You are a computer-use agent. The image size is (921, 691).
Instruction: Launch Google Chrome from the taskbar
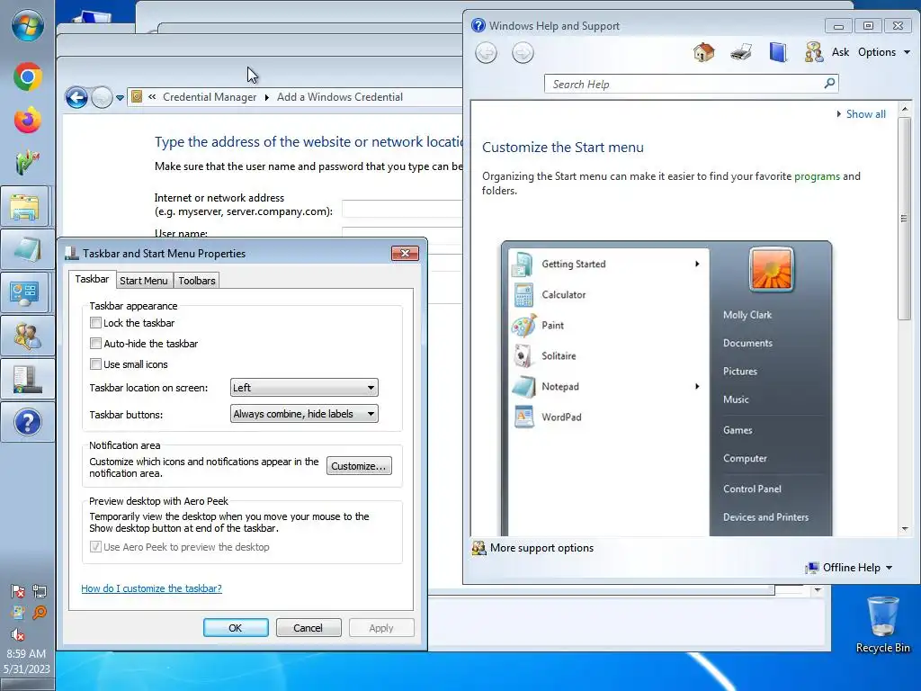(28, 77)
